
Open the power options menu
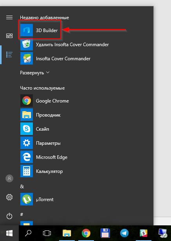pyautogui.click(x=9, y=216)
